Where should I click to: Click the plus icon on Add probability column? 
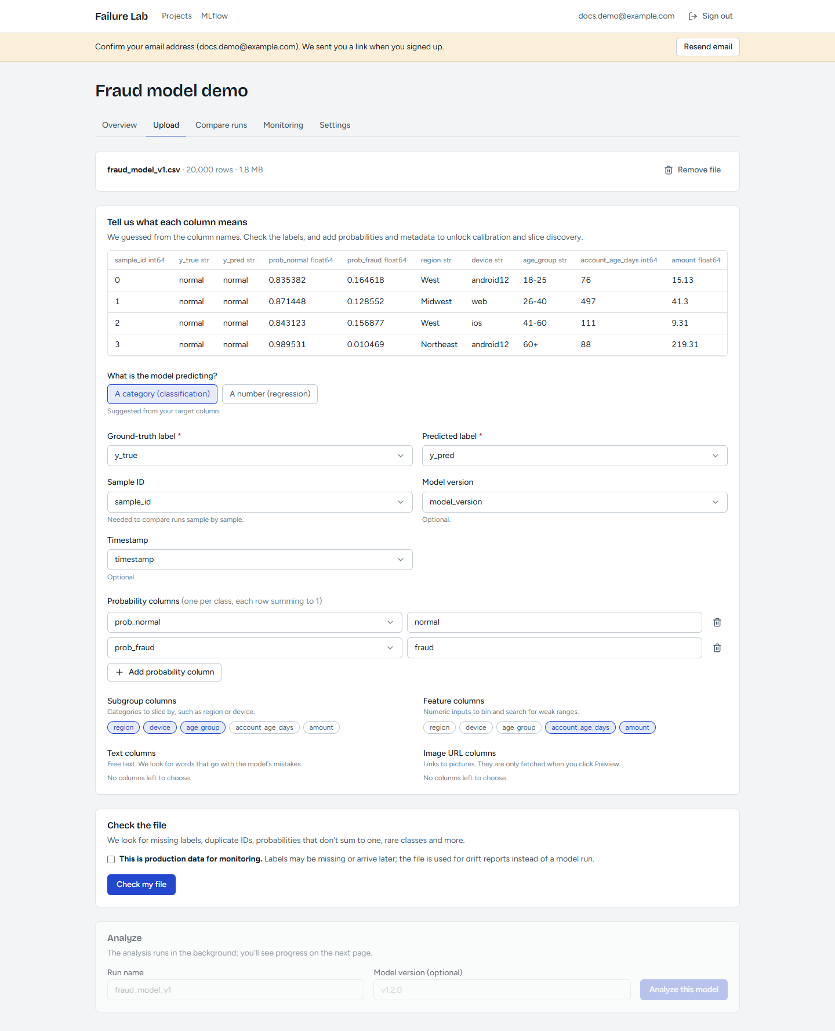119,672
